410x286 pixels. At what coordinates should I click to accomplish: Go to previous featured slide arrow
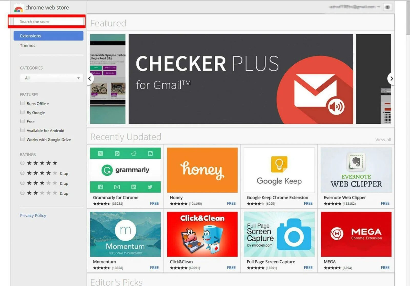click(x=90, y=78)
